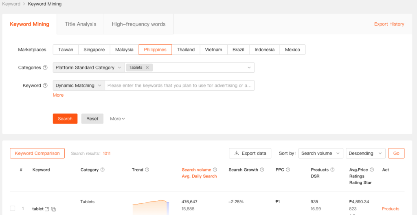Expand the Dynamic Matching dropdown
417x215 pixels.
click(79, 85)
